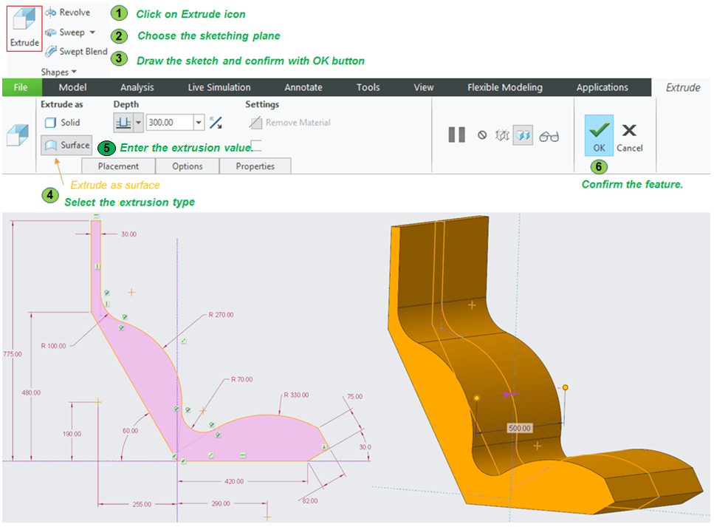The width and height of the screenshot is (714, 527).
Task: Click the Extrude tool icon
Action: pos(24,30)
